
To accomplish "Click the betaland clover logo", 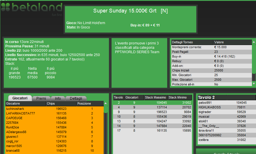I will (6, 7).
